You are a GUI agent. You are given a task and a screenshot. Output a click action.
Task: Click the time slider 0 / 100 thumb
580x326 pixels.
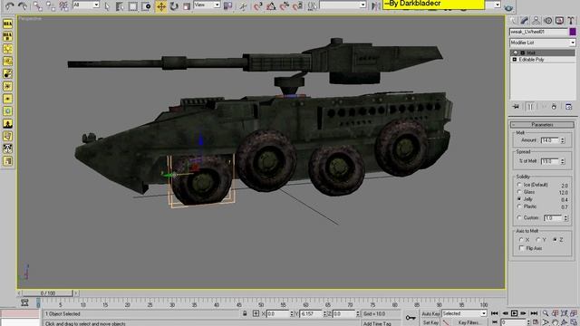click(48, 293)
